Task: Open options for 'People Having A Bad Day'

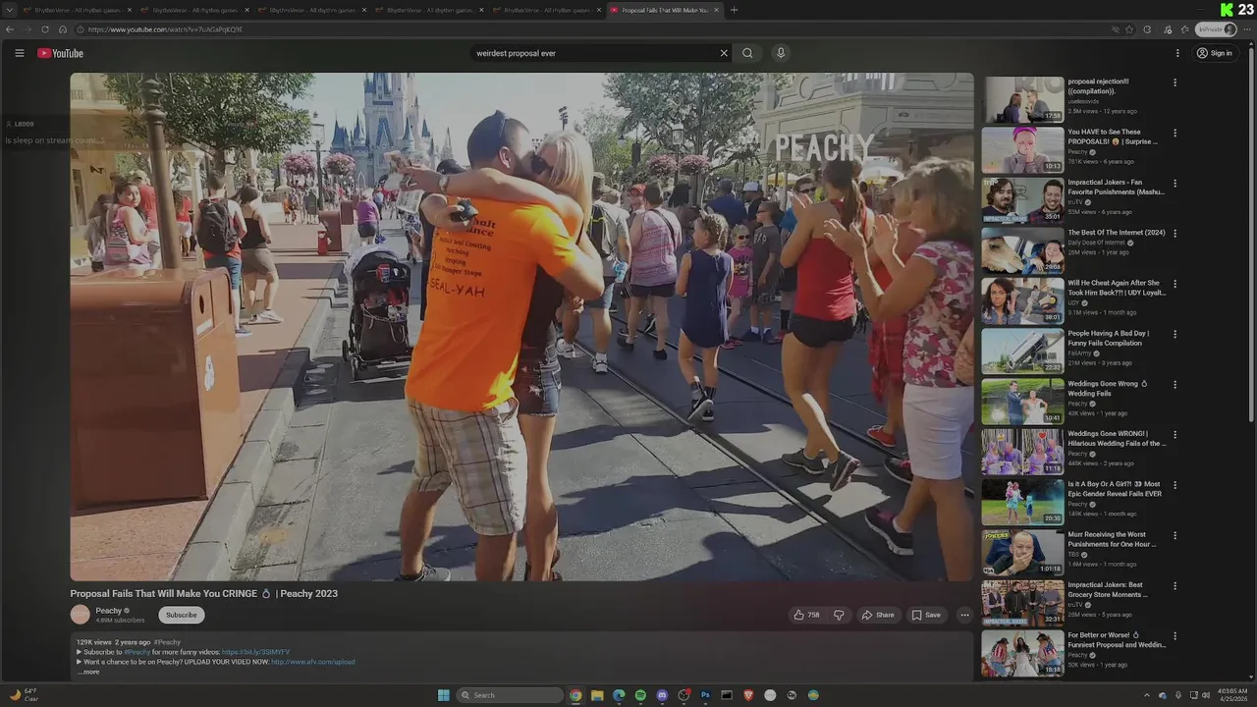Action: (1175, 334)
